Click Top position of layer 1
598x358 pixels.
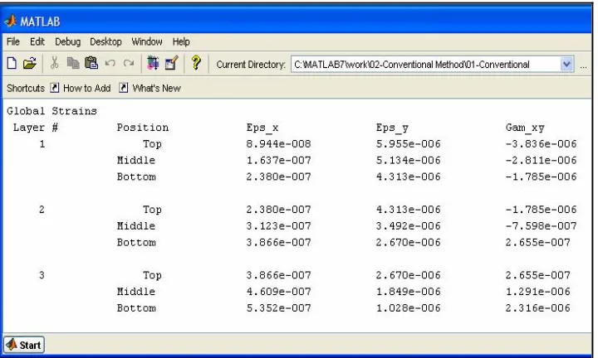click(153, 144)
